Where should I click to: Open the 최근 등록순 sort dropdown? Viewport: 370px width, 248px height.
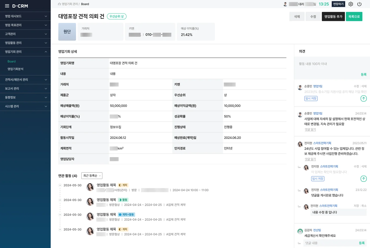point(92,176)
